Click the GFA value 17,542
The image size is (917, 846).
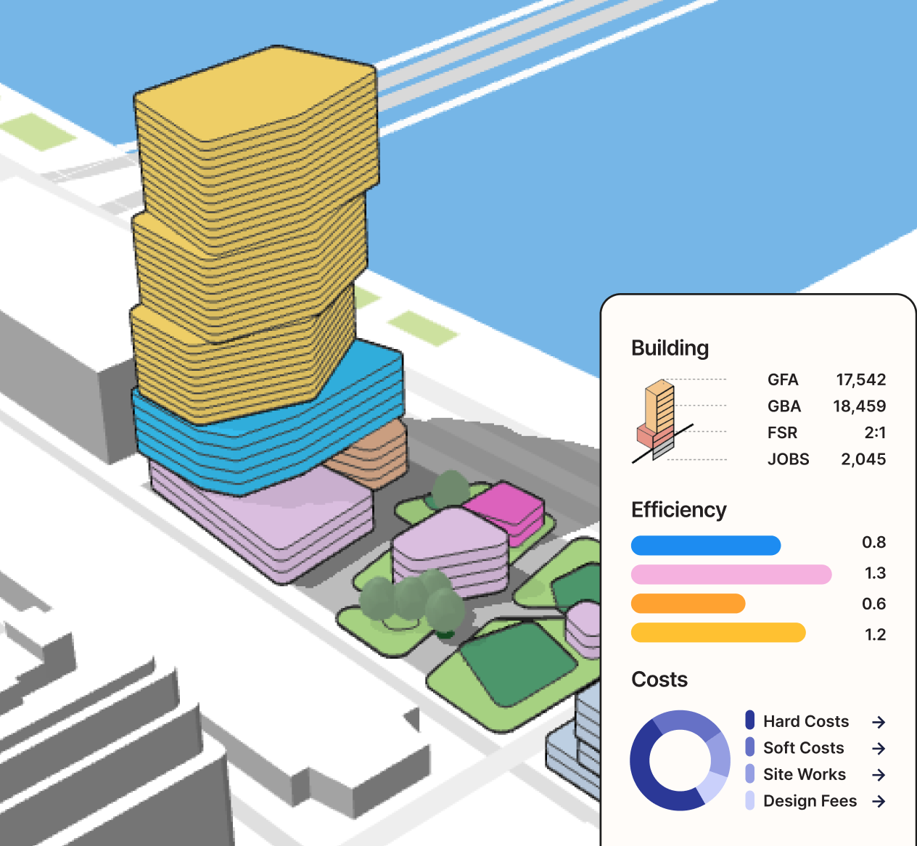pos(861,379)
